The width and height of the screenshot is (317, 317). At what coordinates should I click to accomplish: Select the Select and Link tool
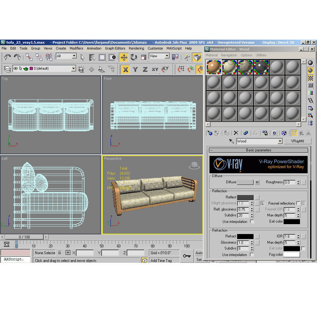29,57
